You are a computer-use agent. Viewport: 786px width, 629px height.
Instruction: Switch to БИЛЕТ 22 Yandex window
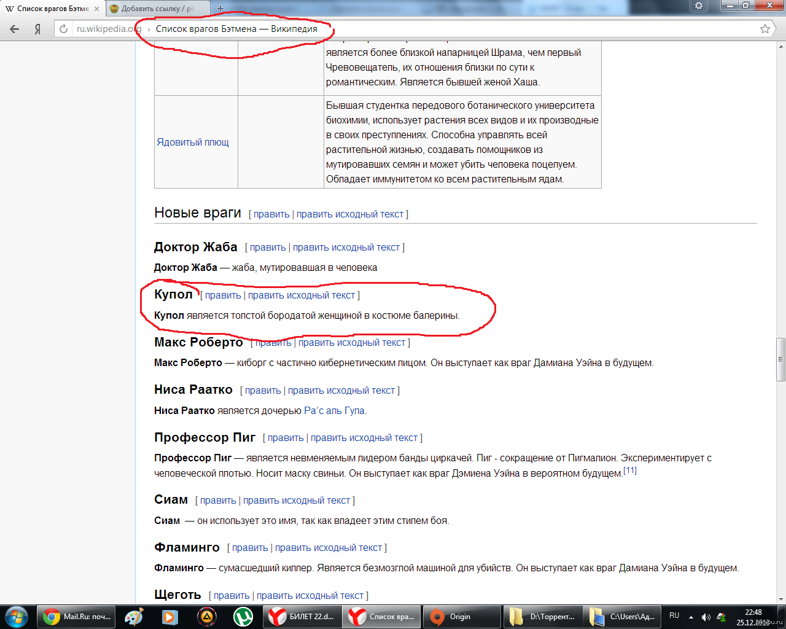click(302, 617)
